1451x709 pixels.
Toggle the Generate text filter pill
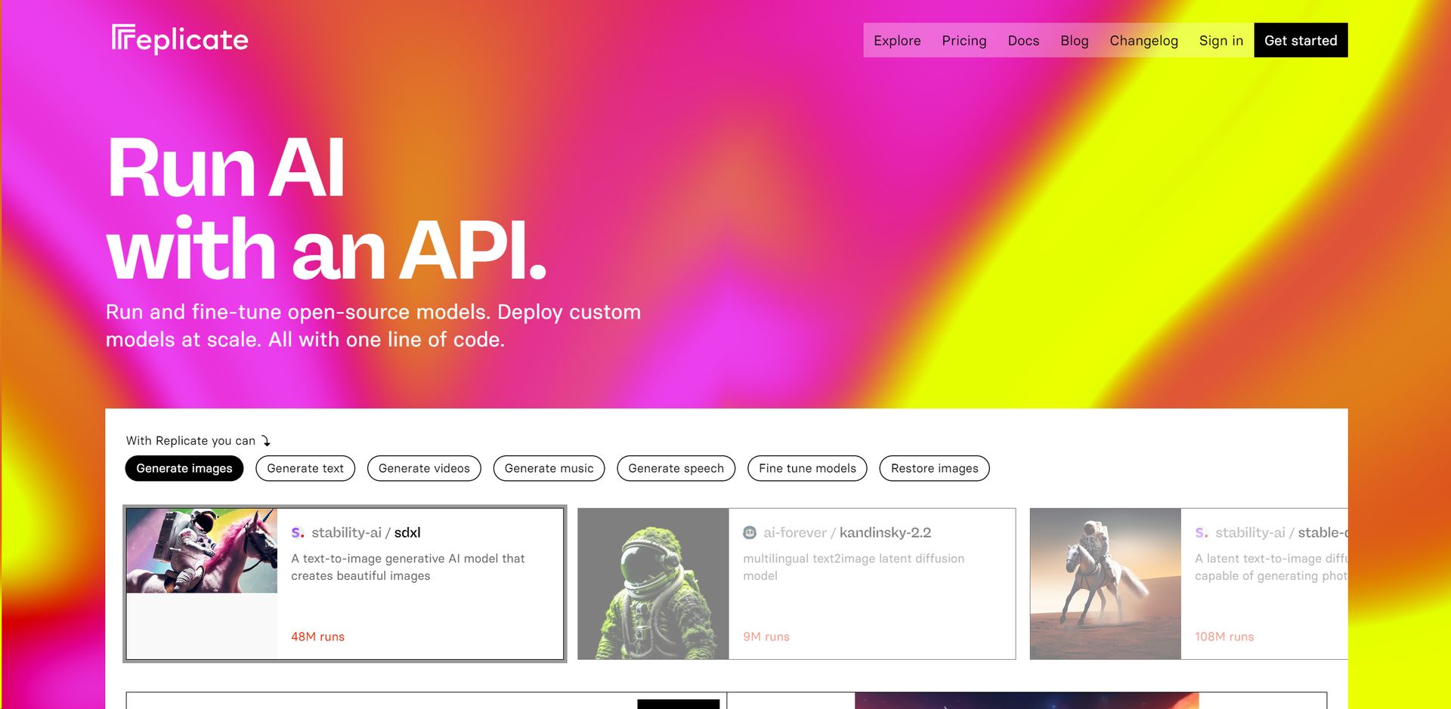(305, 468)
